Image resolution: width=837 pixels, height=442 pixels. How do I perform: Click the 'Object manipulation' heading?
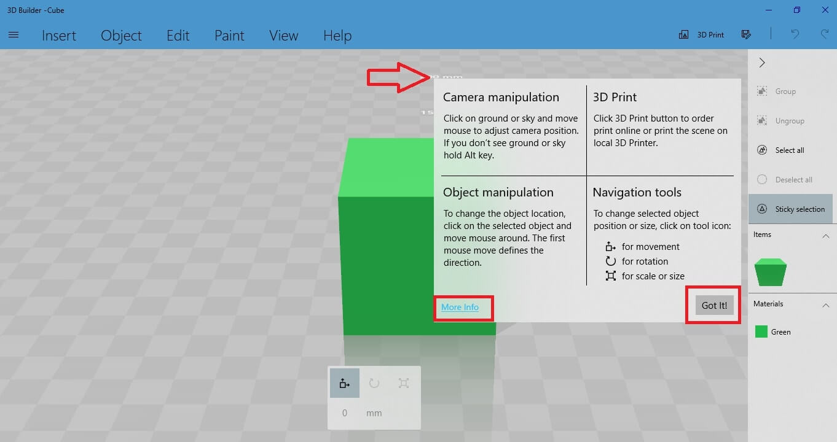coord(498,192)
